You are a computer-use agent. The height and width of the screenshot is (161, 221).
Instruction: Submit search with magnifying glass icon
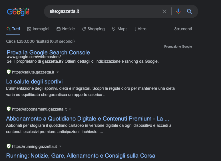(189, 11)
